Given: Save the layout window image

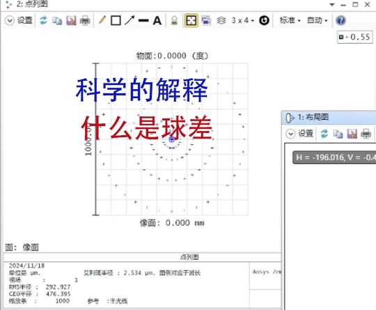Looking at the screenshot, I should [352, 134].
